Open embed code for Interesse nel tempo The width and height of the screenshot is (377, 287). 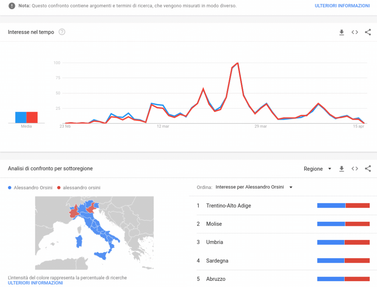(355, 32)
